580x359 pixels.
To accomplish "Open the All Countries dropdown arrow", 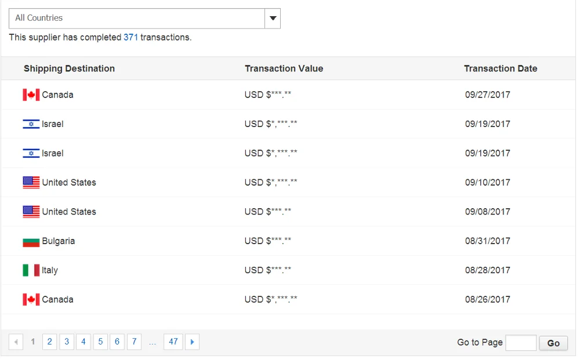I will [x=273, y=19].
